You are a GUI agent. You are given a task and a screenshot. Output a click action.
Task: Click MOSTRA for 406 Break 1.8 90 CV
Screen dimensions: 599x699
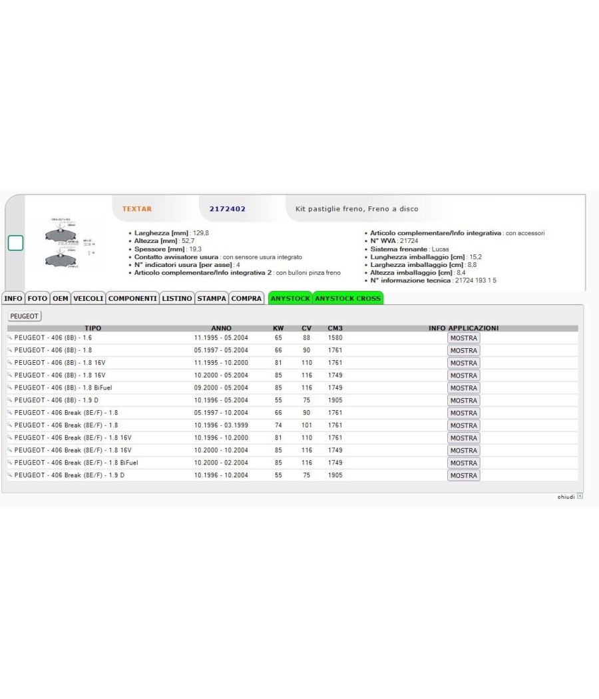pyautogui.click(x=463, y=413)
